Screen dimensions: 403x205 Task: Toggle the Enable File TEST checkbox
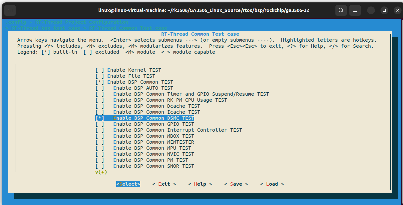click(x=100, y=76)
